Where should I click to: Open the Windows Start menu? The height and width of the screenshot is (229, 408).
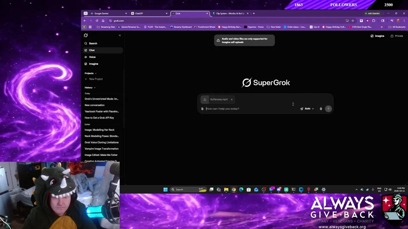click(x=165, y=190)
